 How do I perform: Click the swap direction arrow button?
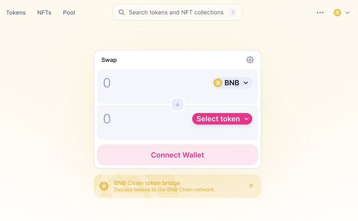[177, 104]
